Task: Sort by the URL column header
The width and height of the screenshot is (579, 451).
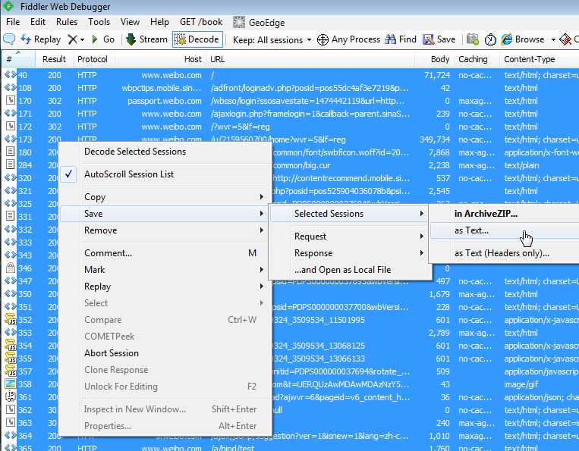Action: pyautogui.click(x=311, y=59)
